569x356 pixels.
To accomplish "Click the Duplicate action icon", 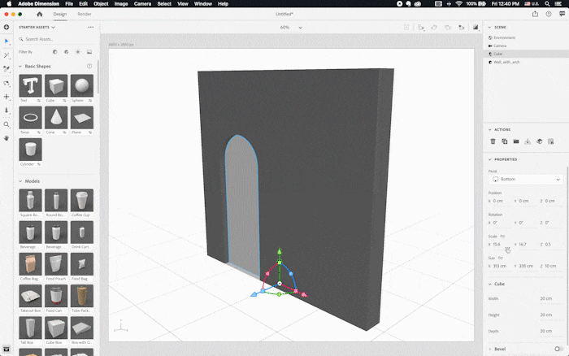I will (x=505, y=141).
